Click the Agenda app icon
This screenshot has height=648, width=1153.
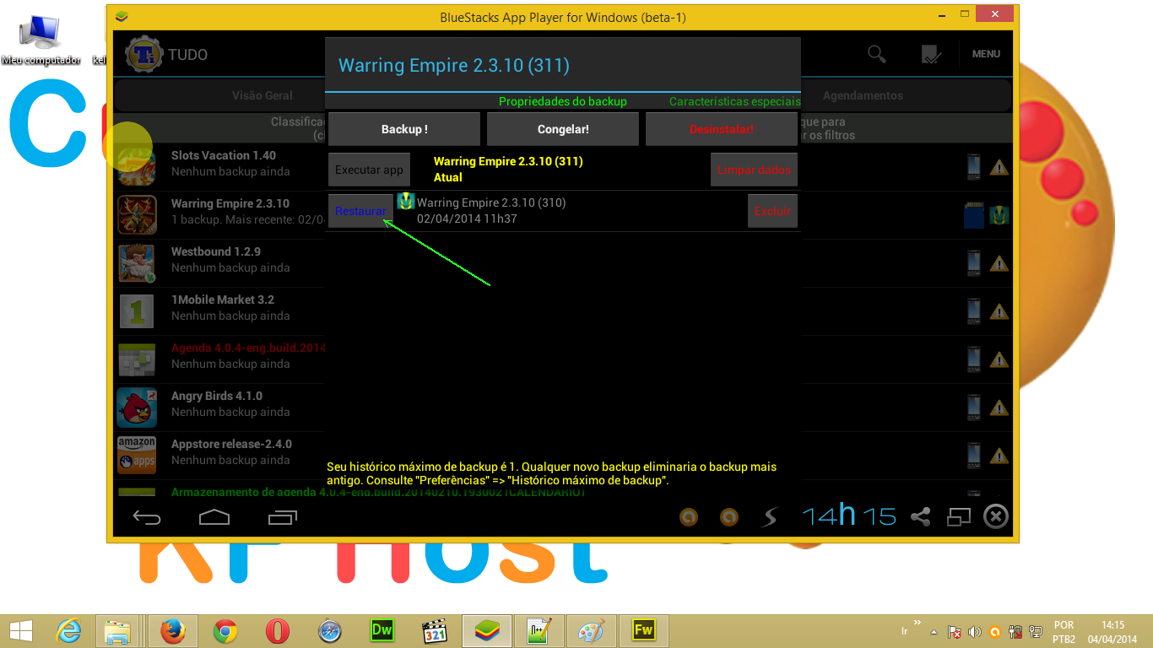click(x=136, y=359)
